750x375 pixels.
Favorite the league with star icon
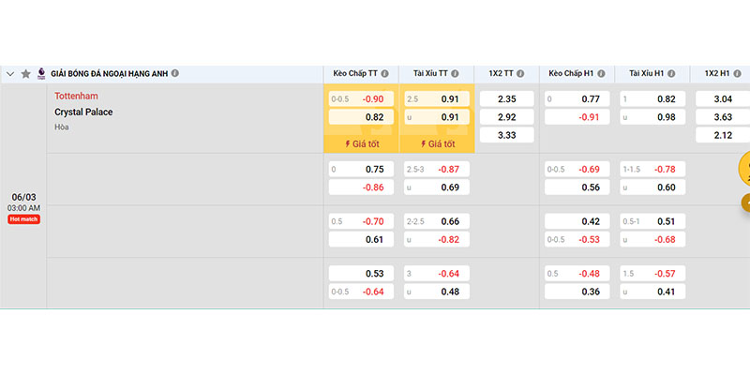click(x=25, y=73)
